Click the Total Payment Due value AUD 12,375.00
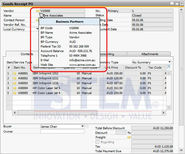This screenshot has width=185, height=154. [x=152, y=151]
